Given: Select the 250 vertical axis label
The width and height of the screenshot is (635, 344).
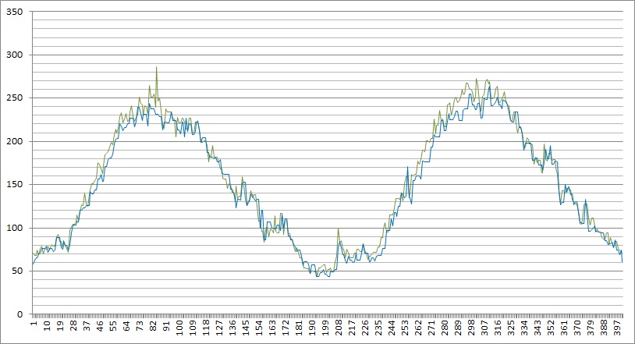Looking at the screenshot, I should click(14, 98).
